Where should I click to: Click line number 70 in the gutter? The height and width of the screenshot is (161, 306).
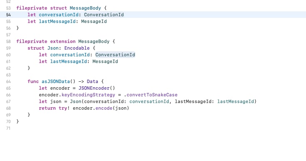tap(8, 121)
